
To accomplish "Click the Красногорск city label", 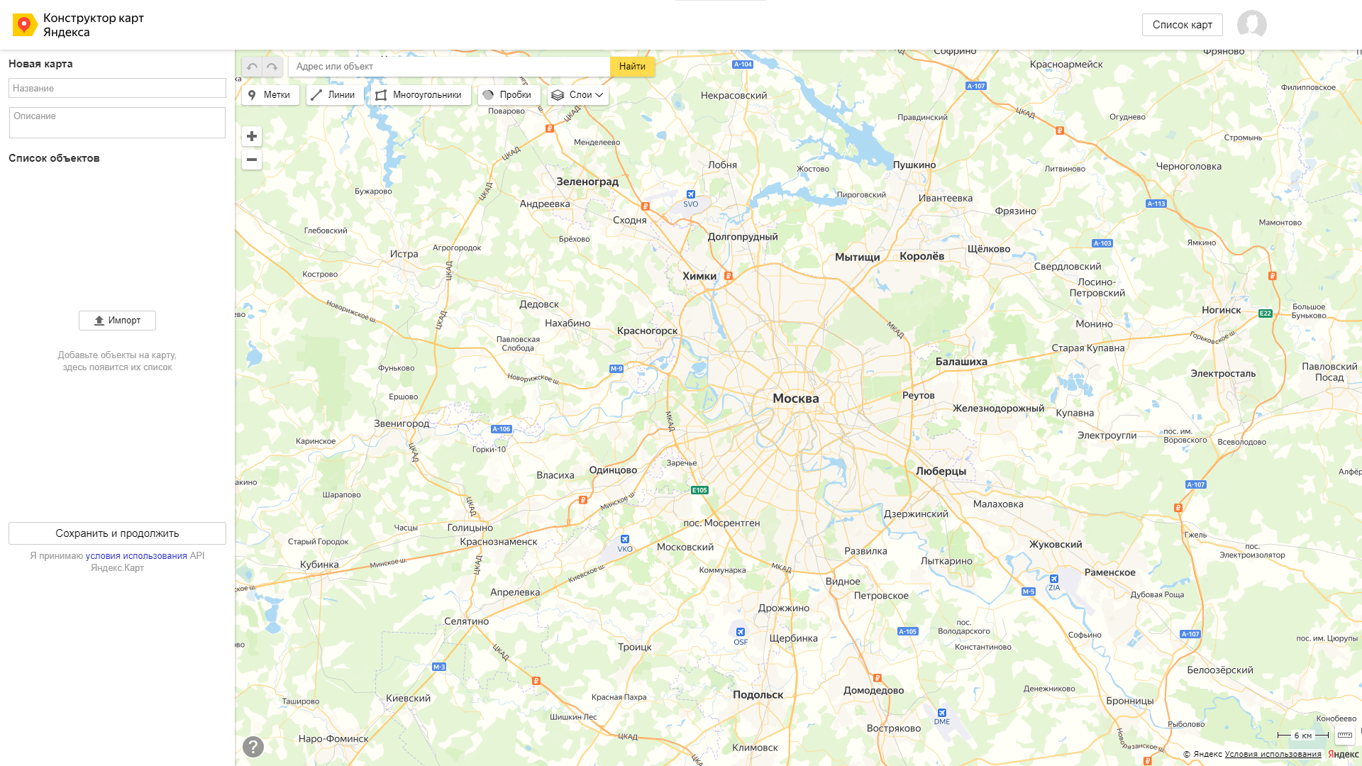I will coord(647,331).
